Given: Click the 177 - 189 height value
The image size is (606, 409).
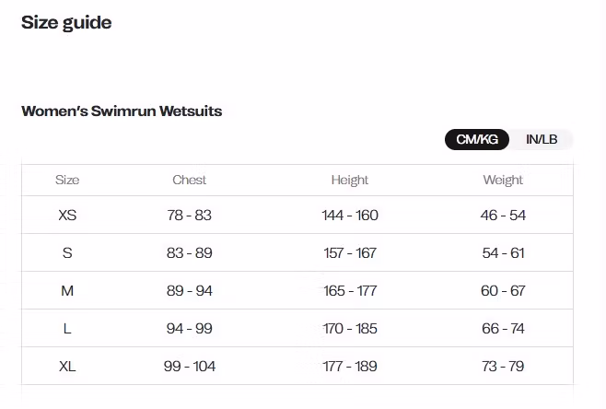Looking at the screenshot, I should coord(350,367).
